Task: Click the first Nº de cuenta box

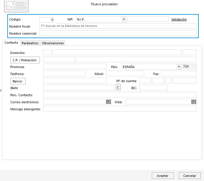Action: pyautogui.click(x=145, y=80)
